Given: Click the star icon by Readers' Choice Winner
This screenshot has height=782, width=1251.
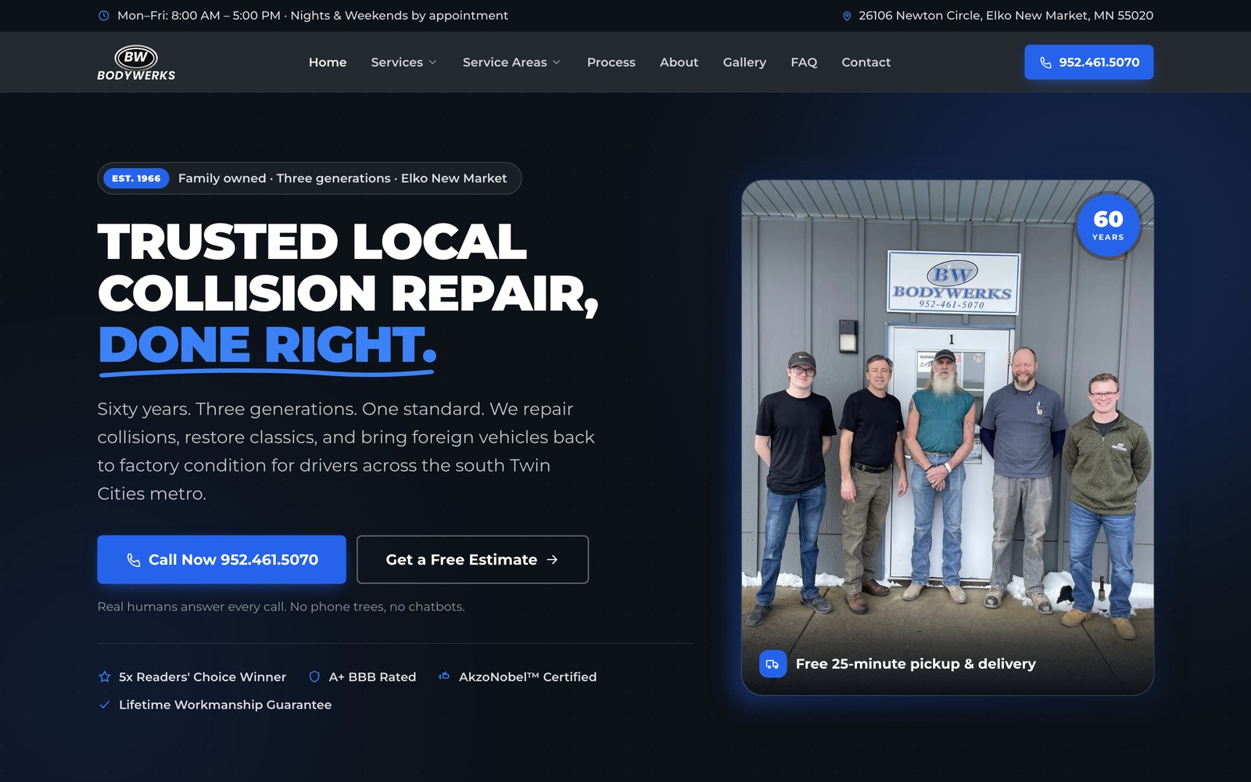Looking at the screenshot, I should 104,677.
